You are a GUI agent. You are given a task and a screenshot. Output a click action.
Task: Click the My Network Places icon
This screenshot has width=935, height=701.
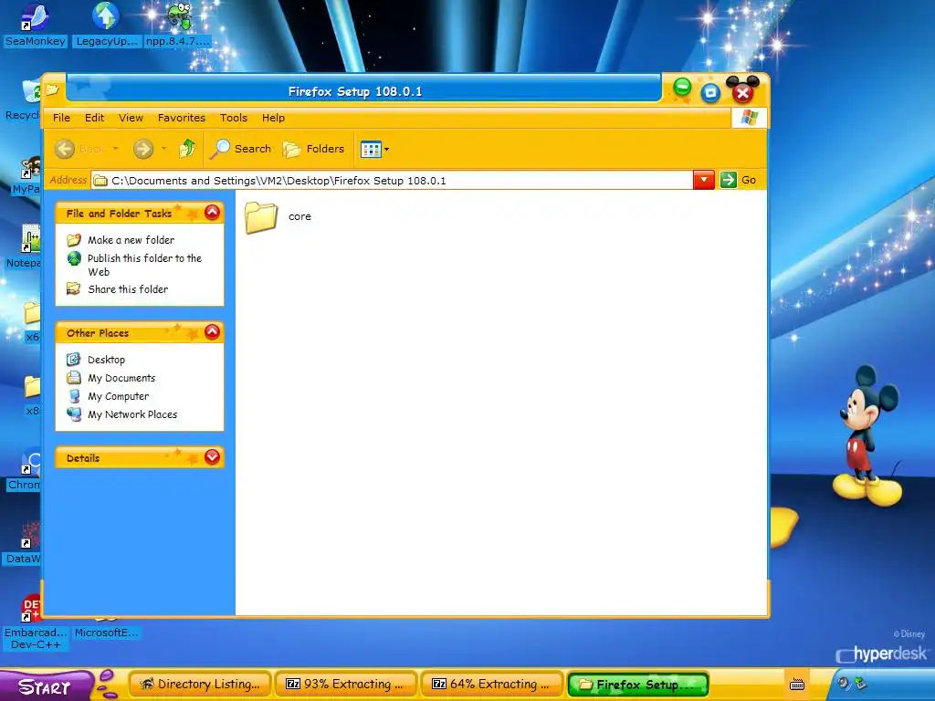(74, 414)
